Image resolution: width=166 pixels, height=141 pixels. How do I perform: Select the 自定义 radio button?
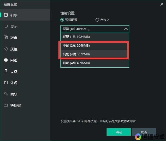[97, 20]
